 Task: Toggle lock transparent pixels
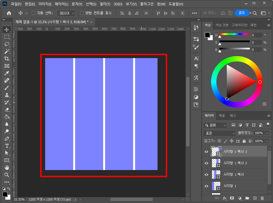pos(219,141)
